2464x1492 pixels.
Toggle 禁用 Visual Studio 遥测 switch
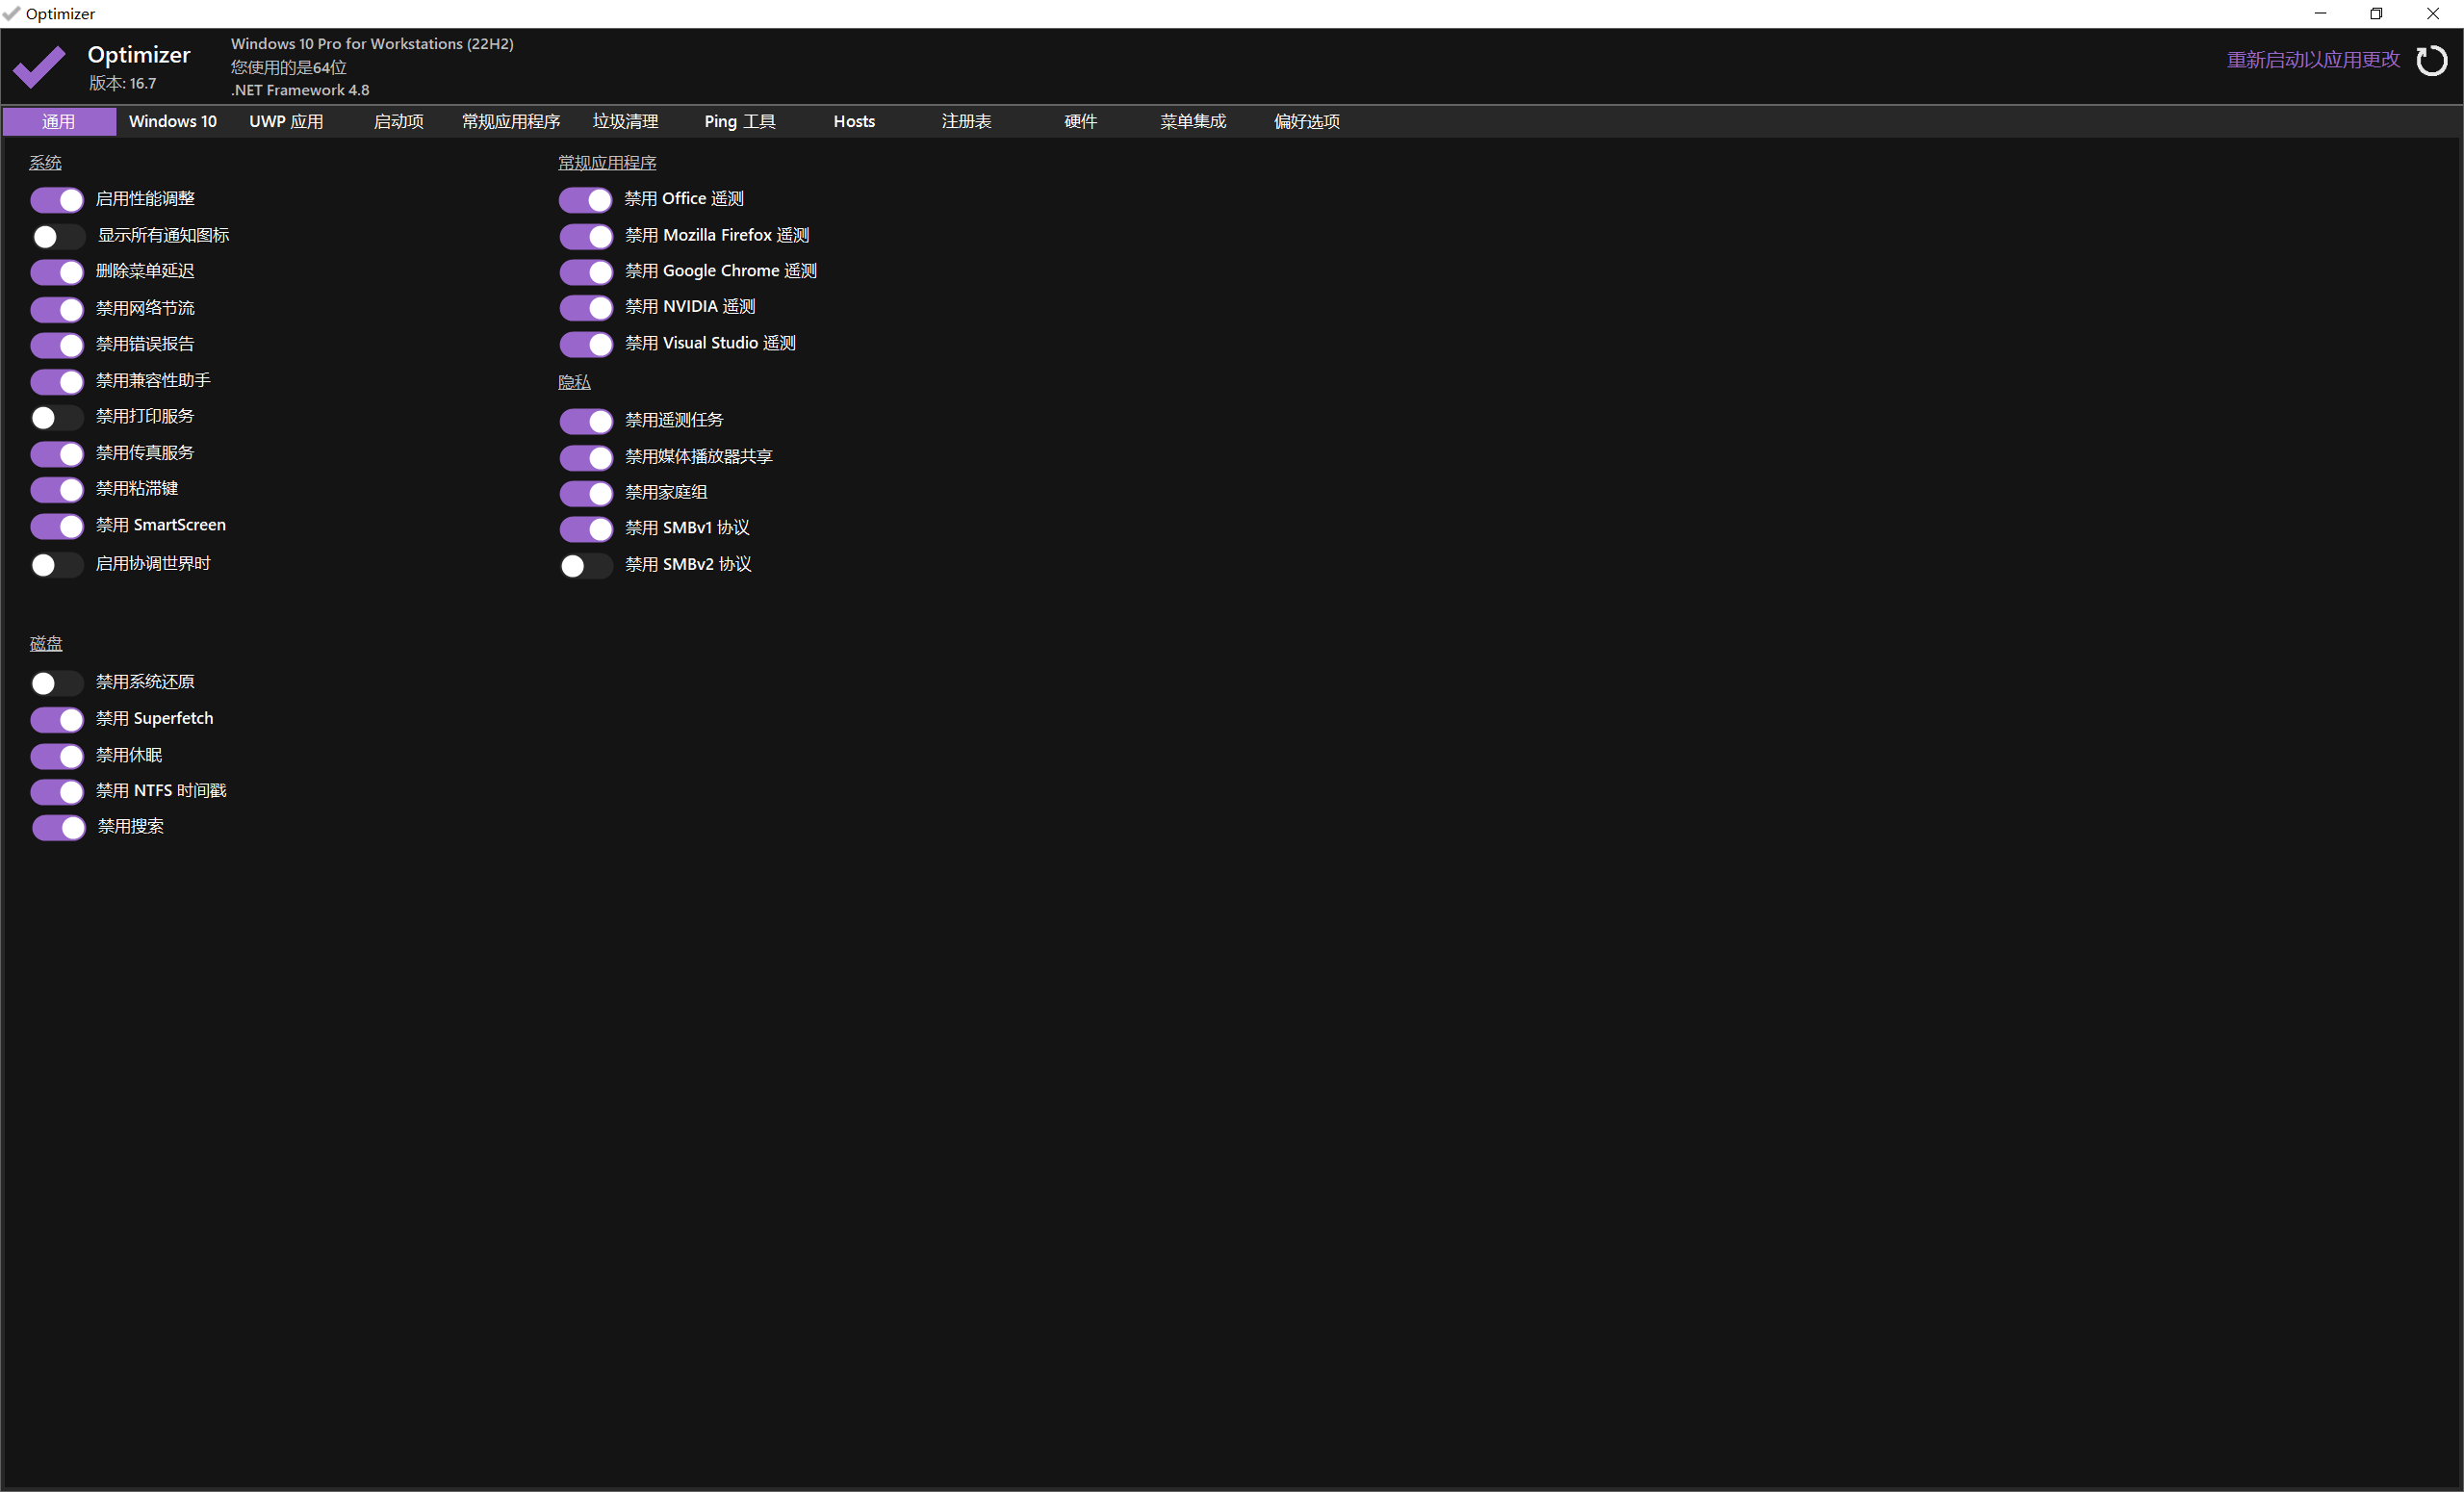click(586, 345)
